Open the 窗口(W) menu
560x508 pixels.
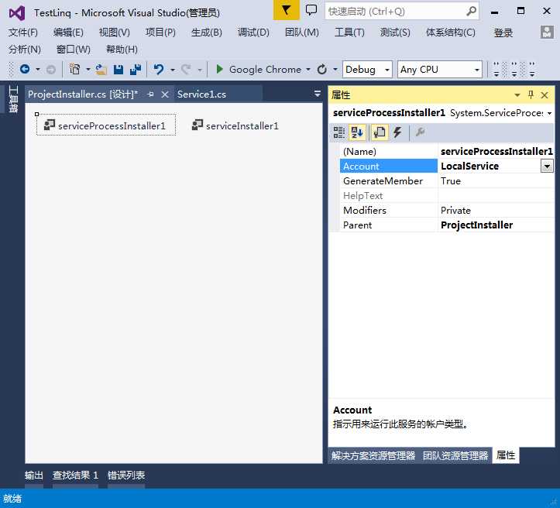point(74,49)
